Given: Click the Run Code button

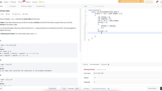Looking at the screenshot, I should tap(153, 88).
